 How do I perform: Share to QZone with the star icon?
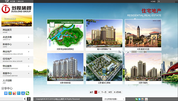point(10,93)
